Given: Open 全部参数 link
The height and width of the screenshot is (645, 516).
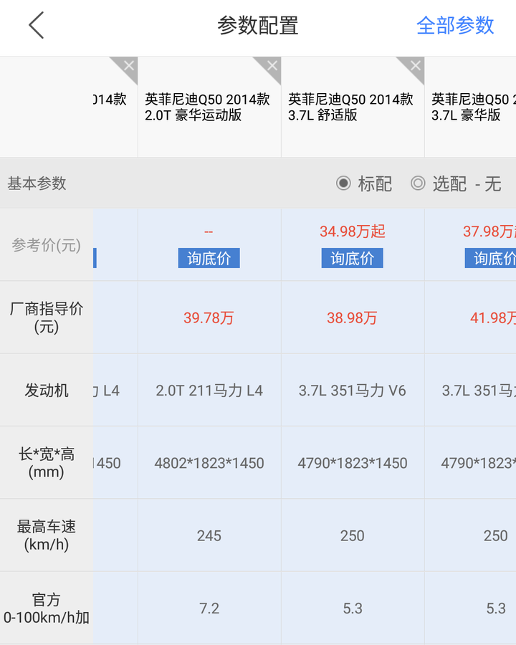Looking at the screenshot, I should tap(454, 26).
